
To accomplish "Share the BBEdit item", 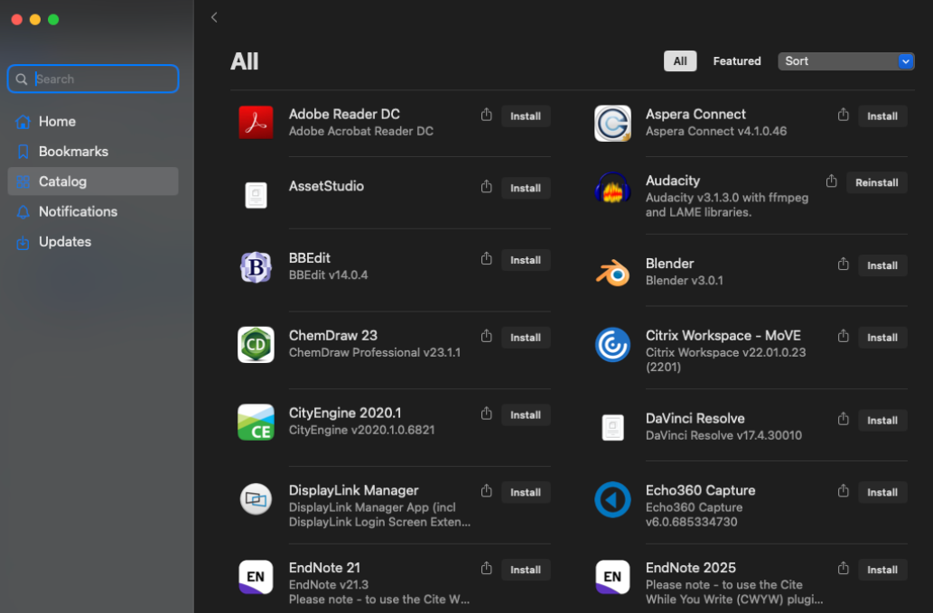I will 487,258.
